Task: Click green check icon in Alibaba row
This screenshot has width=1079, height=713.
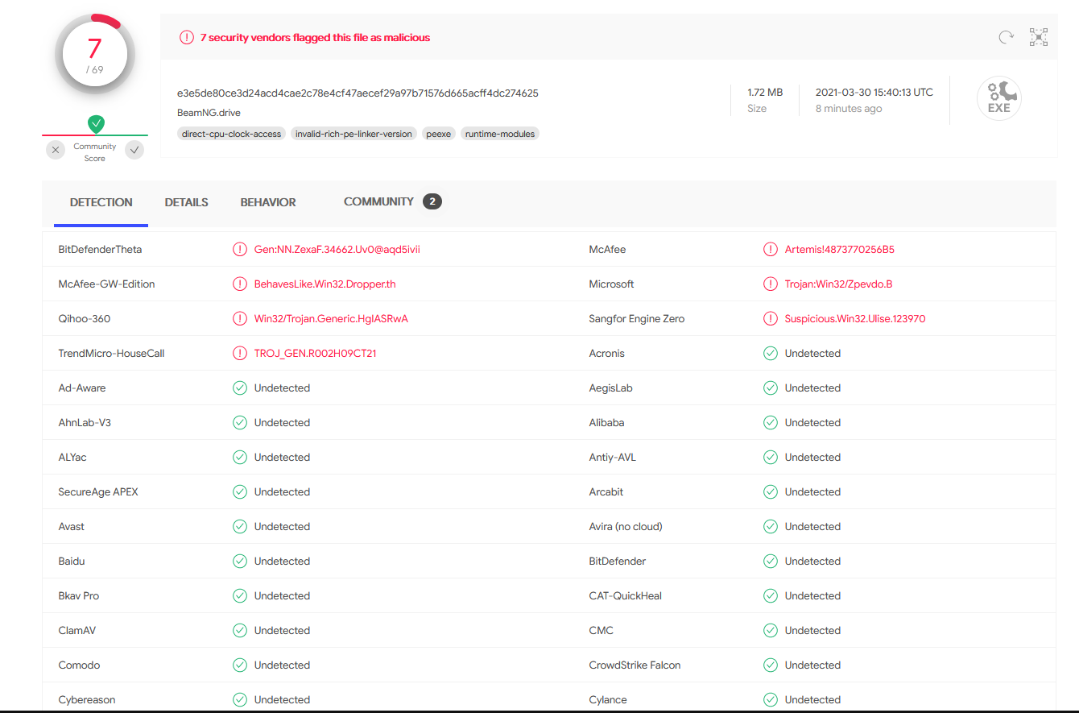Action: coord(771,423)
